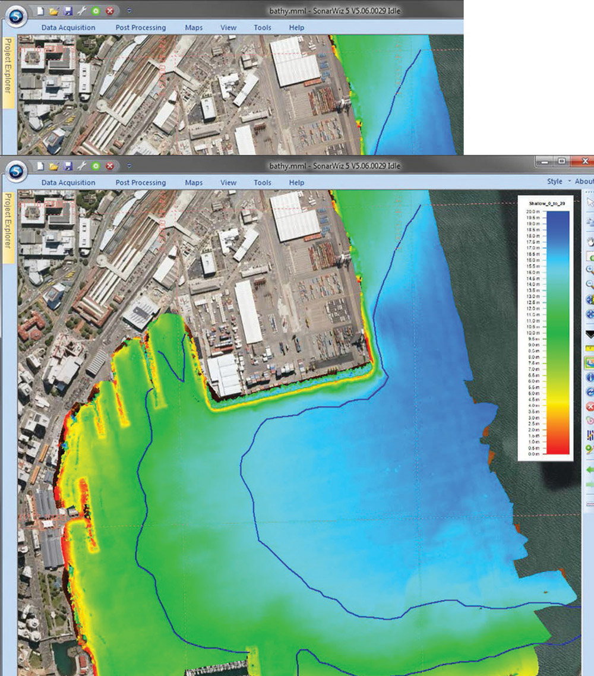Click the Save floppy icon in lower window
Screen dimensions: 594x676
click(68, 166)
